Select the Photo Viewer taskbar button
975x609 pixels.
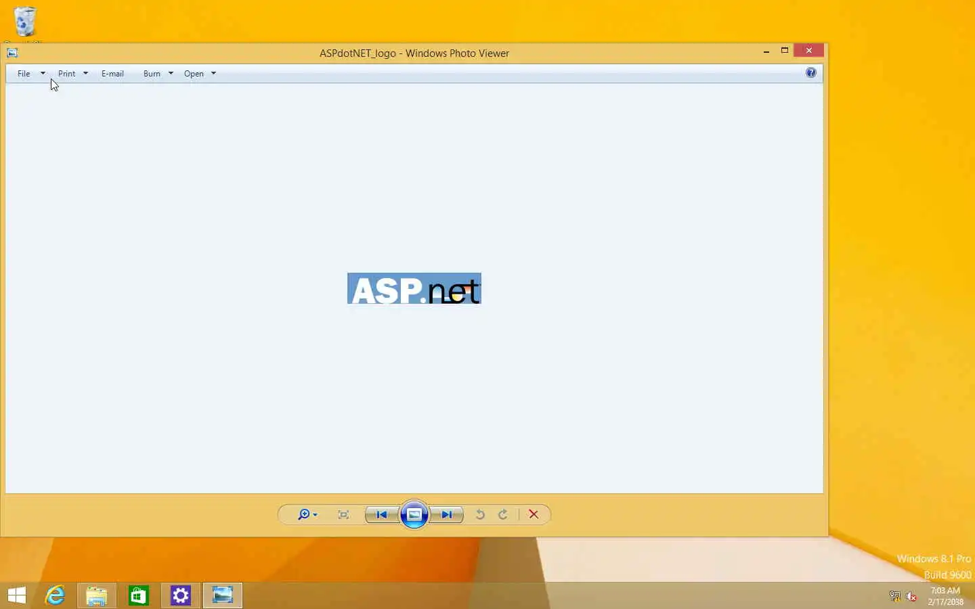point(223,595)
